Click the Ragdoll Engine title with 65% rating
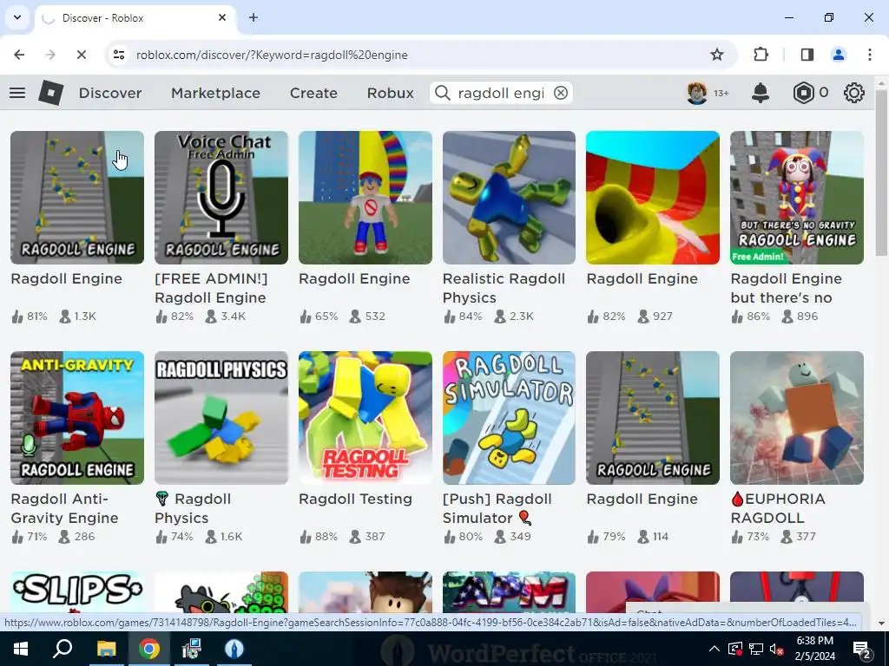Screen dimensions: 889x666 [x=354, y=278]
